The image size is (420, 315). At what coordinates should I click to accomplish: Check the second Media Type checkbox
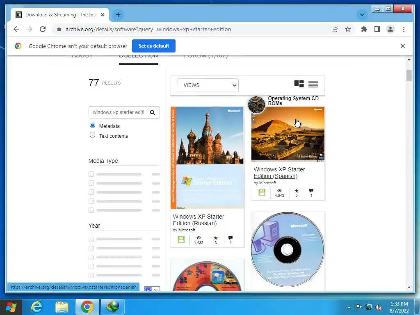91,183
